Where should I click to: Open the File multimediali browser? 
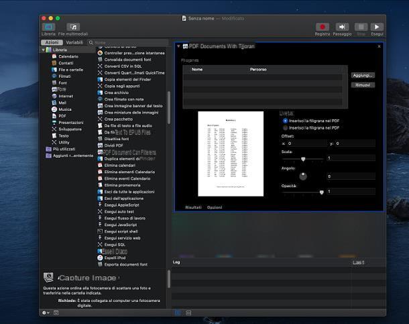73,27
